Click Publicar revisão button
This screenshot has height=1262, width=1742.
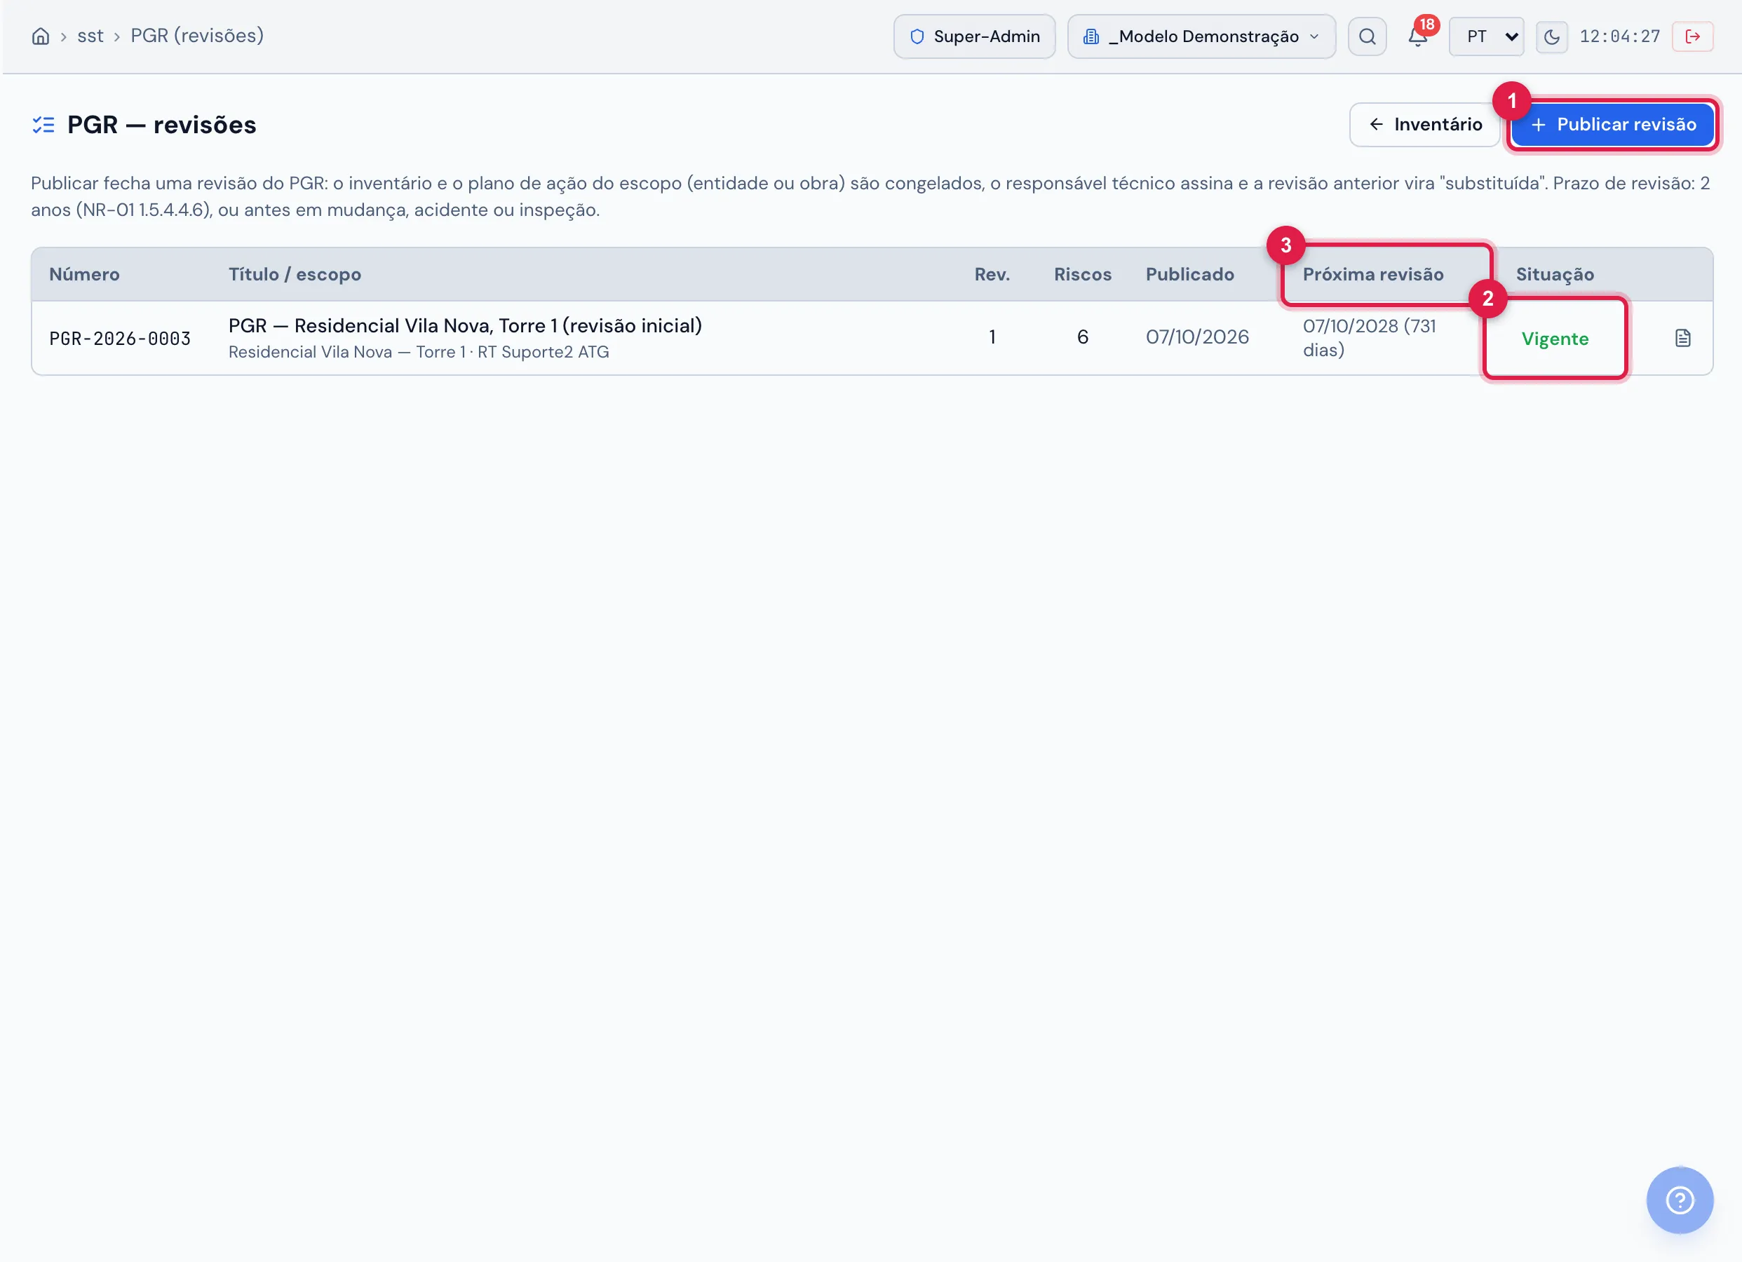click(x=1613, y=124)
